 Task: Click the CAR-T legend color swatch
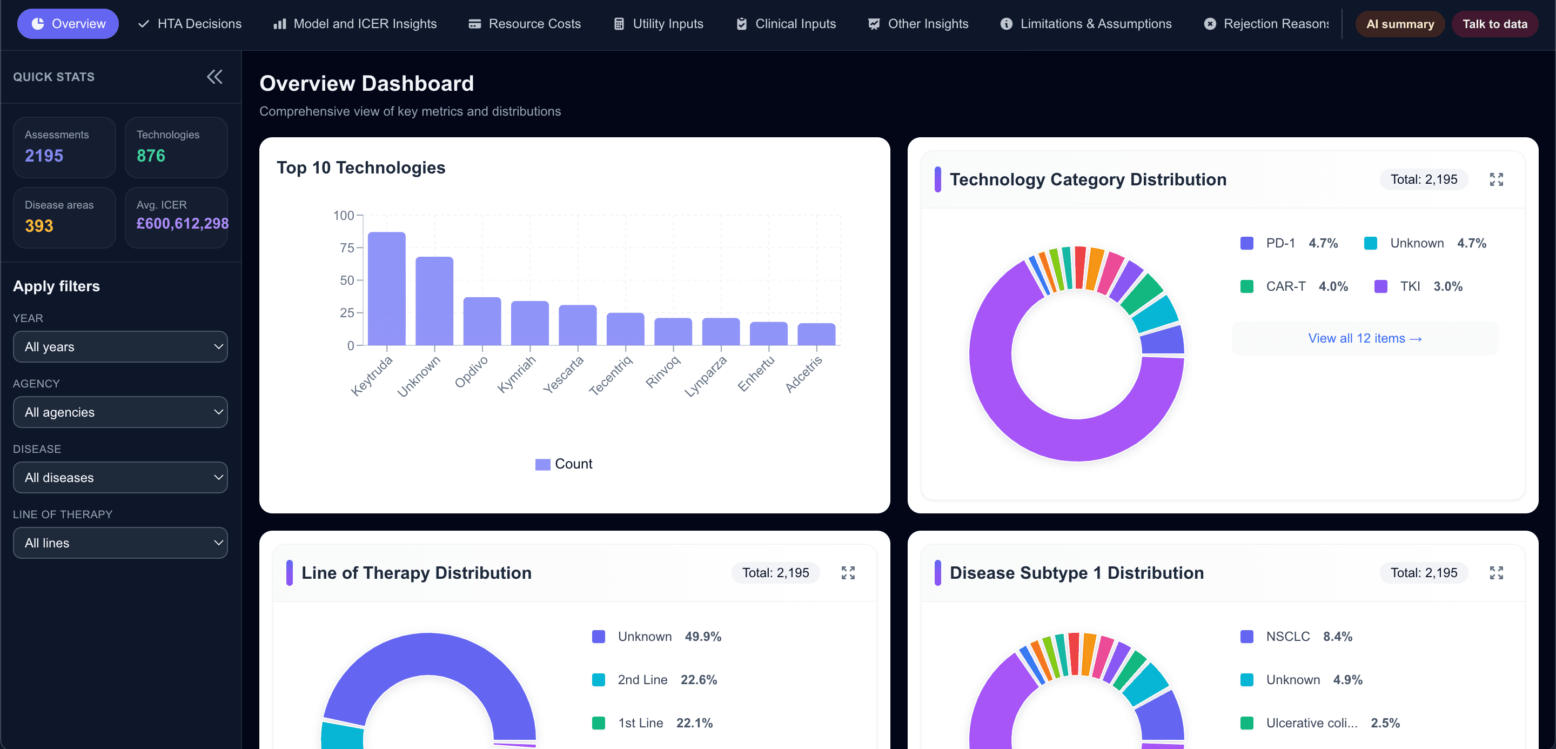1247,286
